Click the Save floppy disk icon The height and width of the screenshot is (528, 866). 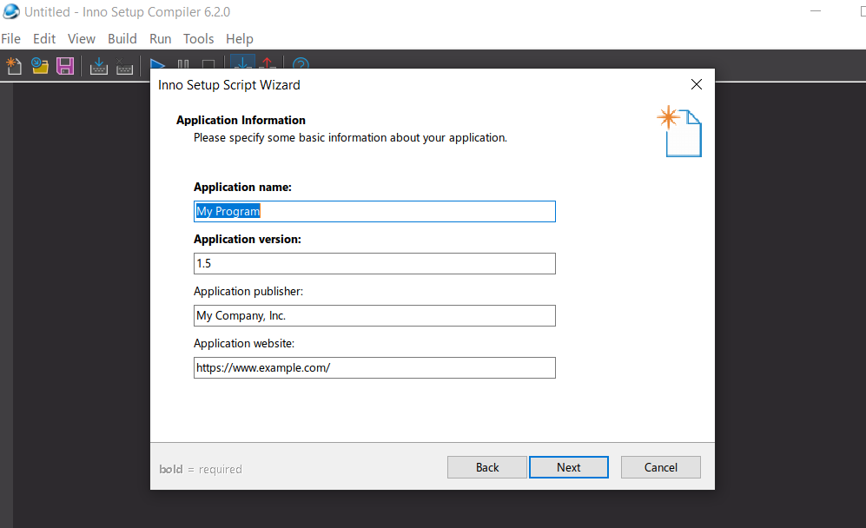pyautogui.click(x=65, y=66)
